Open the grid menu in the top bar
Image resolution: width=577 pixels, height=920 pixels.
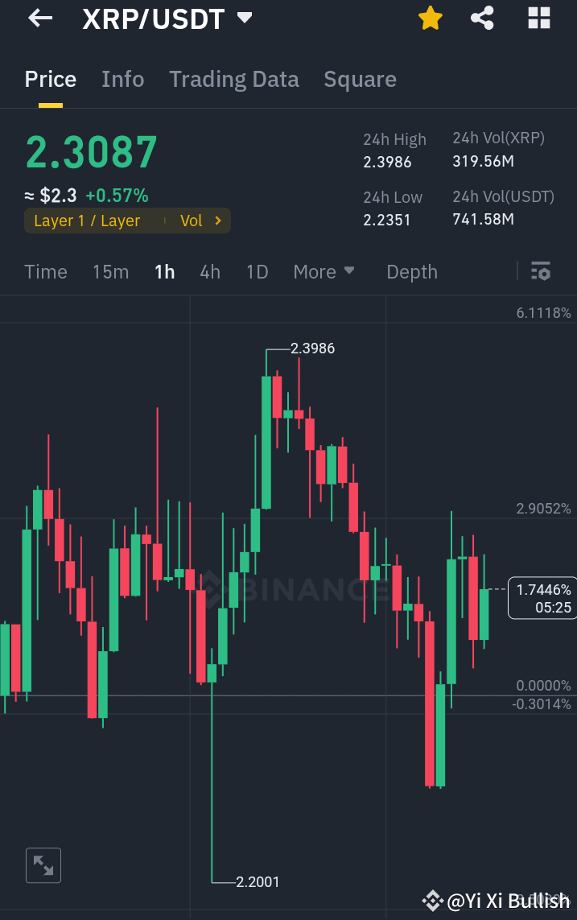point(538,18)
